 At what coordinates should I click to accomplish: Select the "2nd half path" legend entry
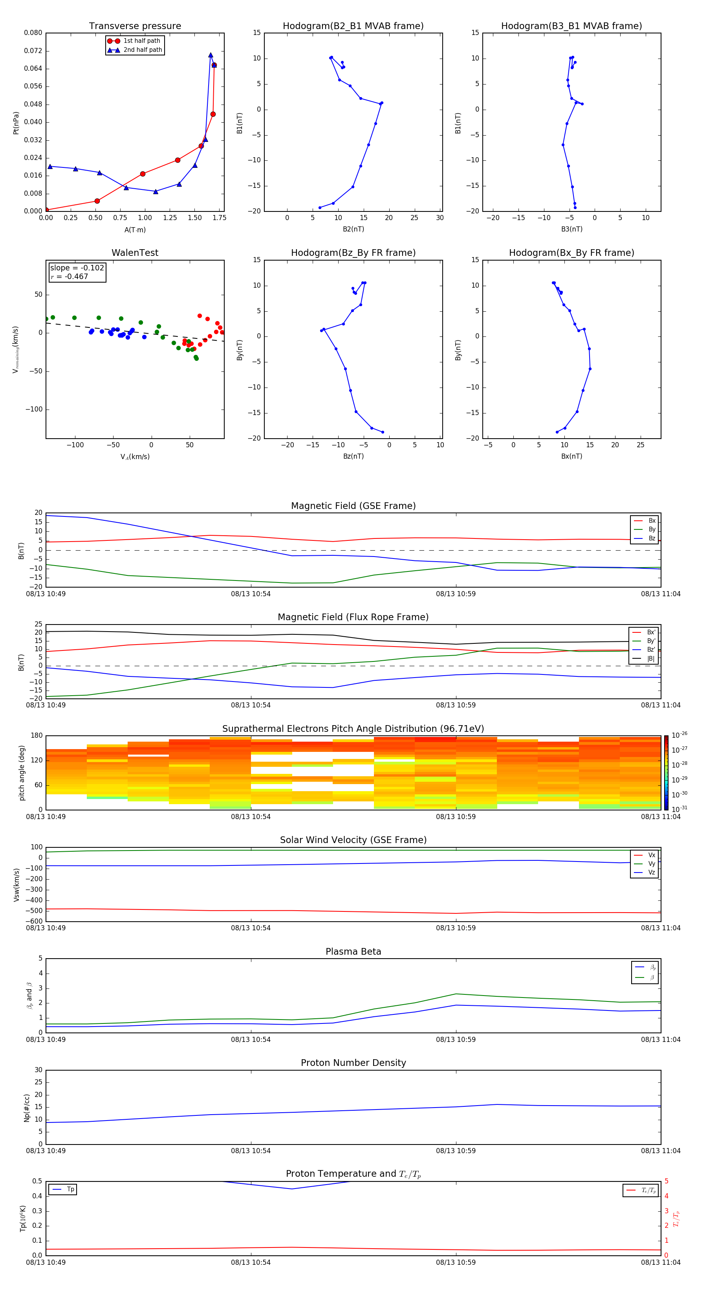pos(135,50)
